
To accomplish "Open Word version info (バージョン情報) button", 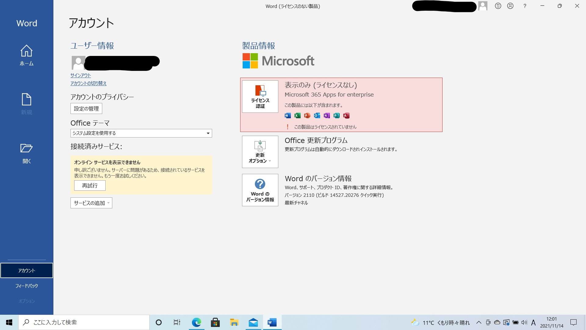I will (x=260, y=190).
